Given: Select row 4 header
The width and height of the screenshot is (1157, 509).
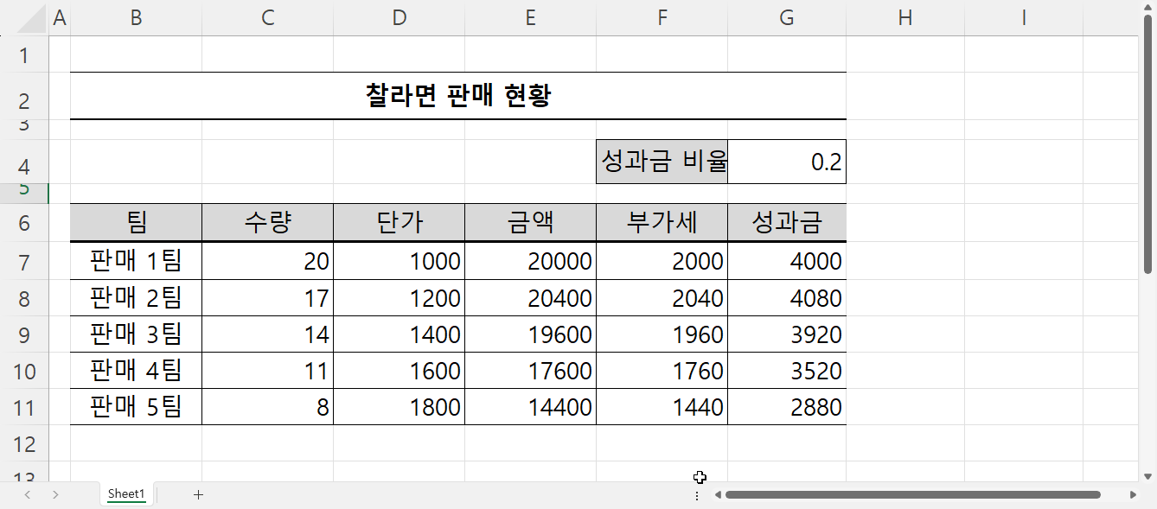Looking at the screenshot, I should [24, 162].
